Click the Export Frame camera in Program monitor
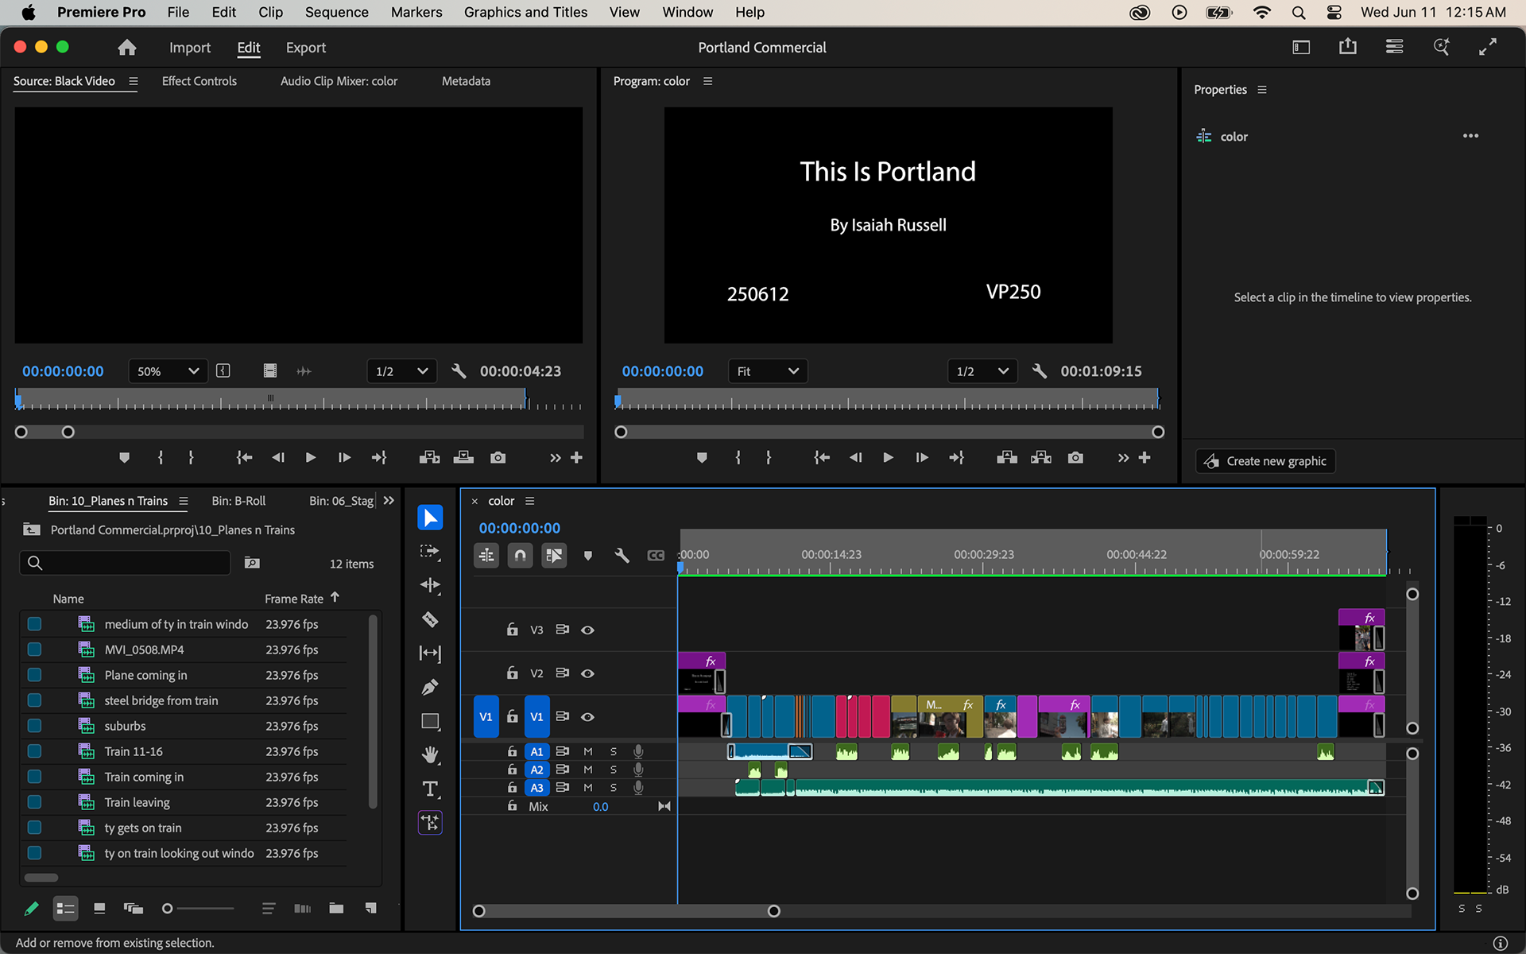The height and width of the screenshot is (954, 1526). (x=1075, y=458)
